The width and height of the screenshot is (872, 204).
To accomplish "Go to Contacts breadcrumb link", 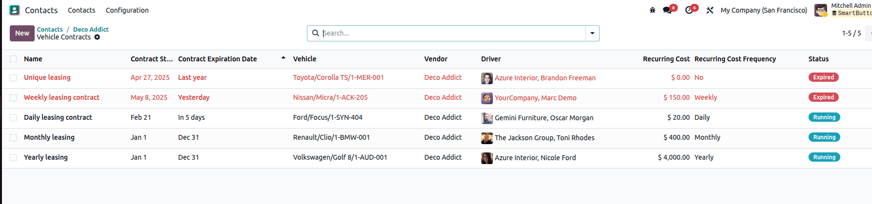I will pos(50,30).
